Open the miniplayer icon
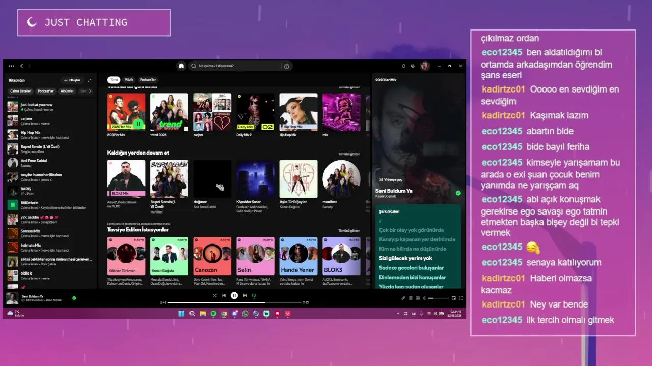Image resolution: width=652 pixels, height=366 pixels. click(x=454, y=298)
